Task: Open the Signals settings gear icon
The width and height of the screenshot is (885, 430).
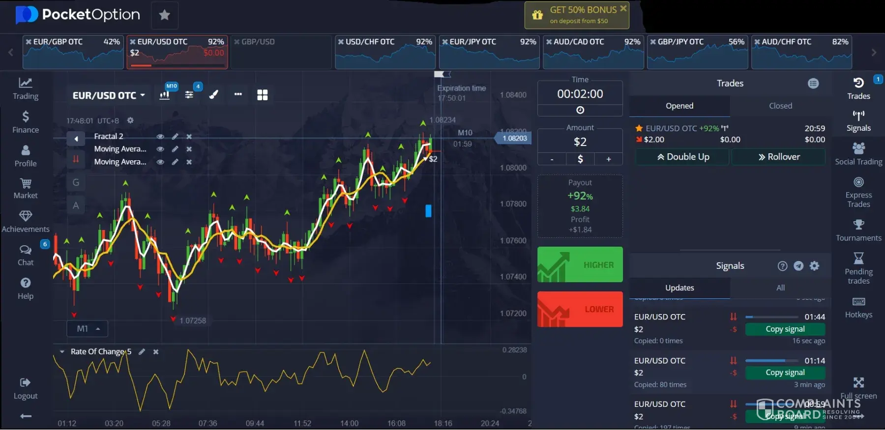Action: (x=815, y=266)
